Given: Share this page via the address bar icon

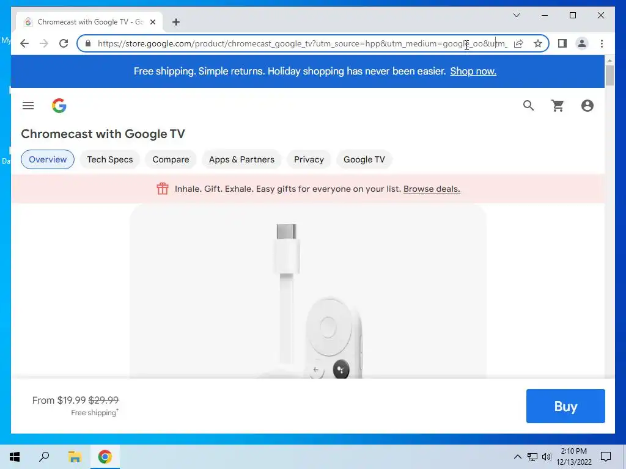Looking at the screenshot, I should [x=518, y=43].
